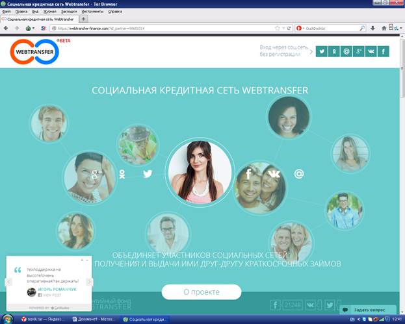405x324 pixels.
Task: Click the footer VK icon
Action: point(311,305)
